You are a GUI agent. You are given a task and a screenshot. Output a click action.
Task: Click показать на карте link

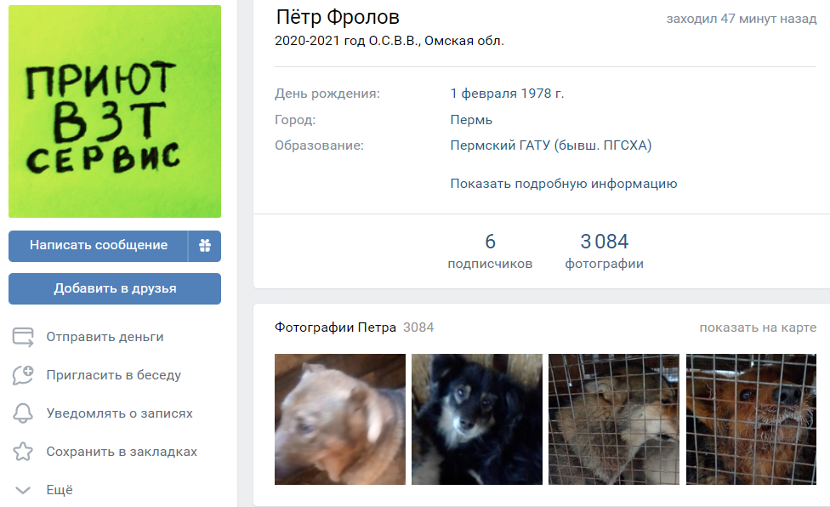pos(758,328)
